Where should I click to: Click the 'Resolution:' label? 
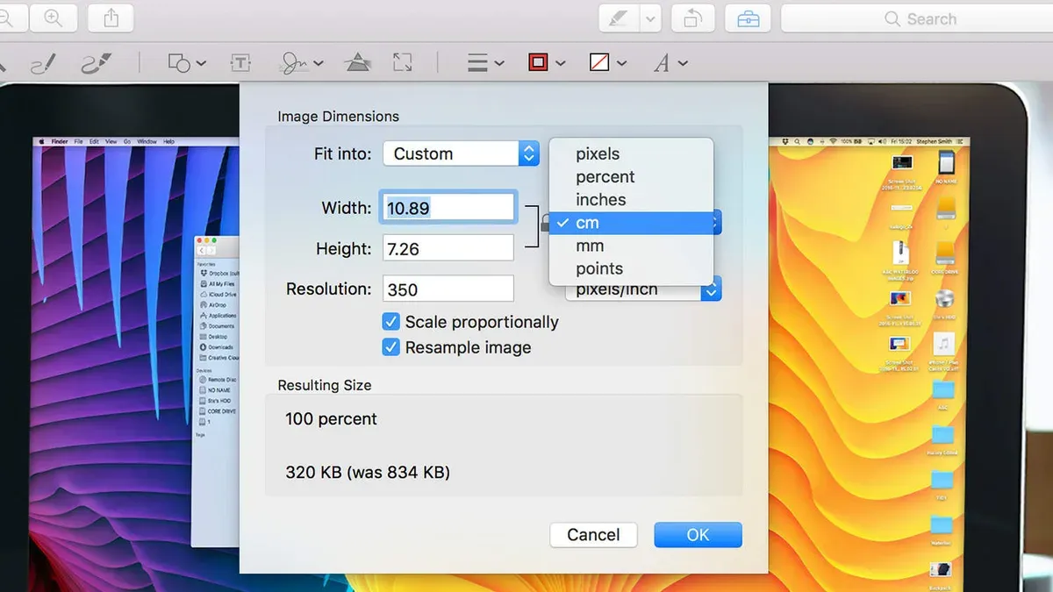(329, 289)
